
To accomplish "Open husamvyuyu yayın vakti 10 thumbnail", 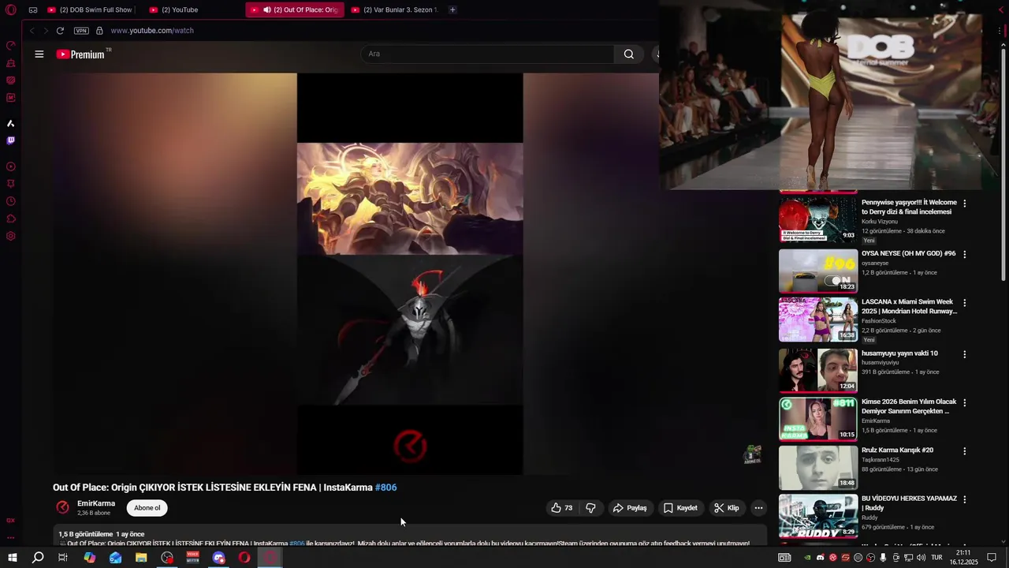I will click(x=818, y=370).
